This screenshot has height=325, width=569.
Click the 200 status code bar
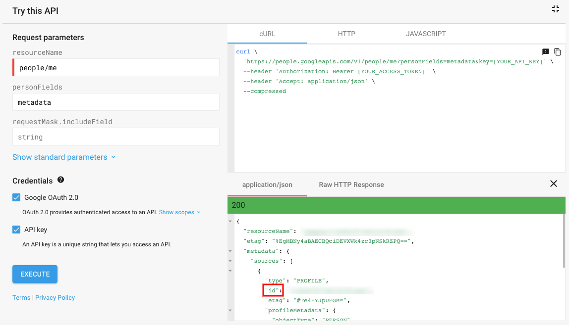click(x=397, y=205)
